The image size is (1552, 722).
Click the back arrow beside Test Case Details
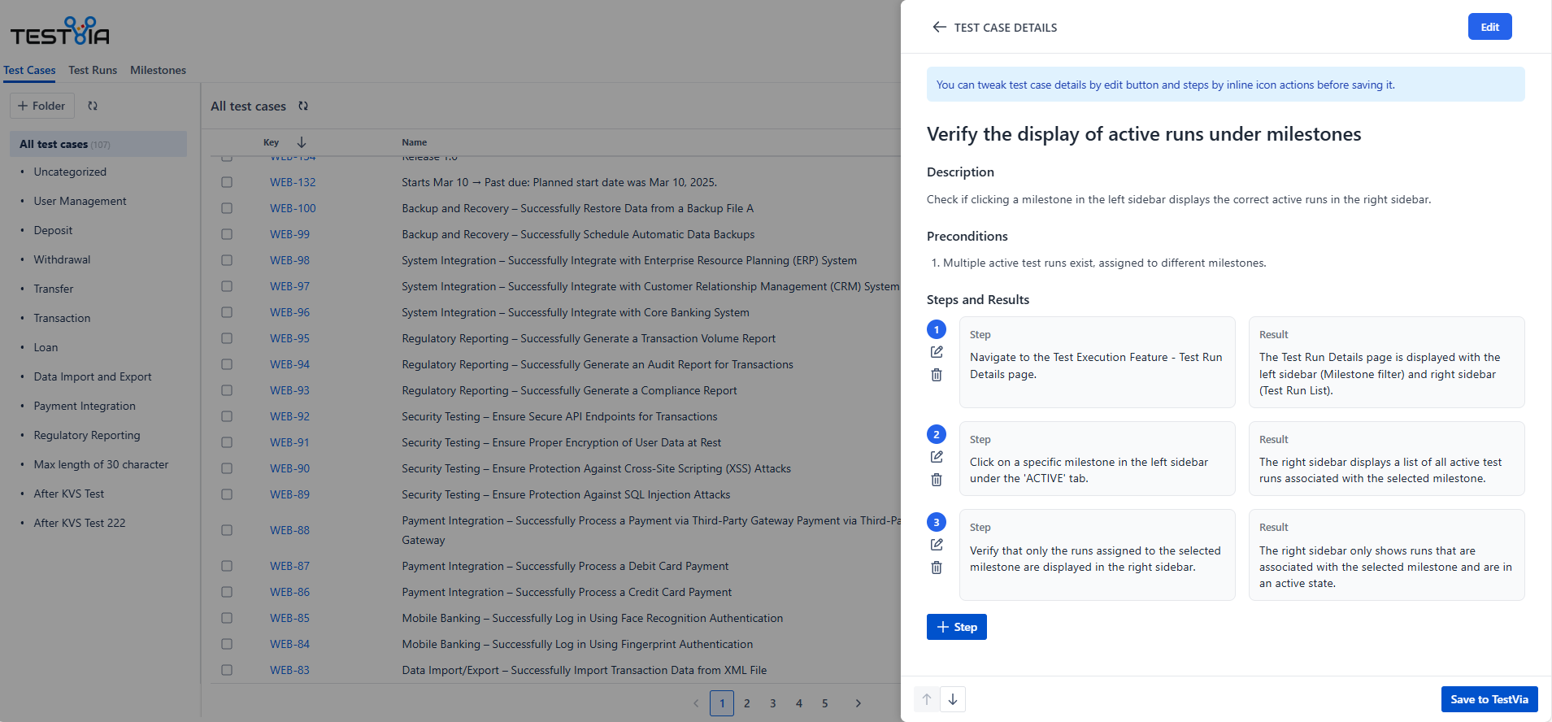939,27
